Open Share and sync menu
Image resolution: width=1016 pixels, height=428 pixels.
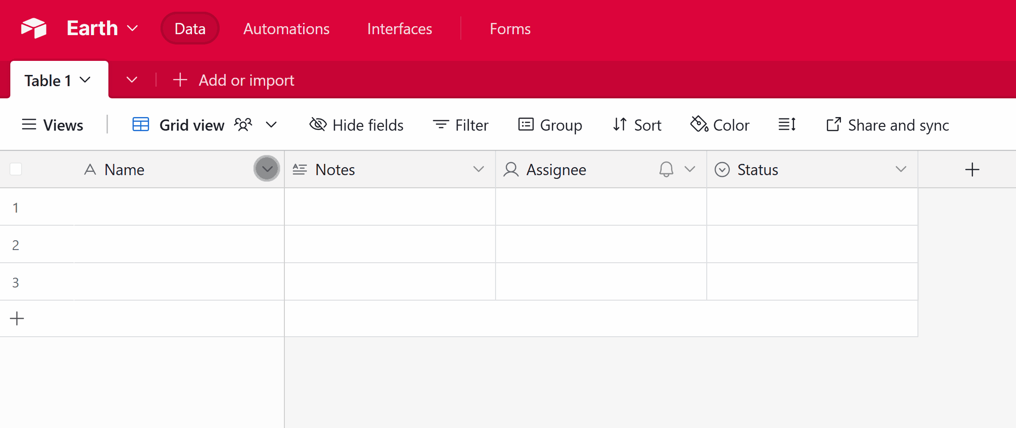pyautogui.click(x=887, y=125)
